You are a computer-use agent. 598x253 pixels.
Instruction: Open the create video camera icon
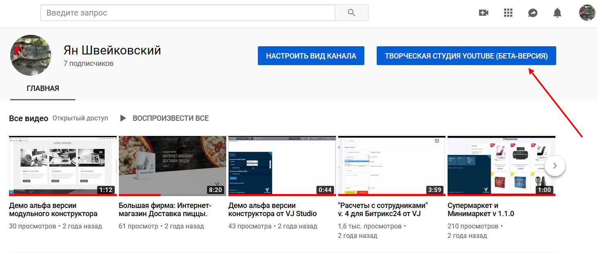click(484, 13)
